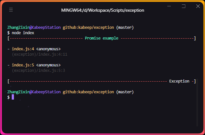The width and height of the screenshot is (205, 135).
Task: Click 'ZhangZixin' in the last prompt line
Action: pos(18,92)
